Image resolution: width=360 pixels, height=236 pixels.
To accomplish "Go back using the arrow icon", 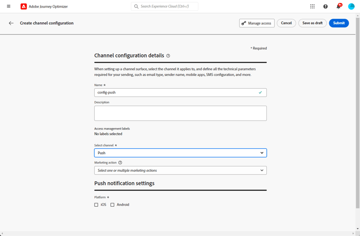I will pyautogui.click(x=11, y=23).
